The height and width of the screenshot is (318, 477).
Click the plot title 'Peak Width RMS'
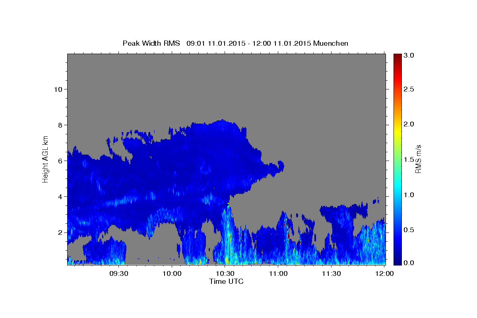pyautogui.click(x=151, y=43)
